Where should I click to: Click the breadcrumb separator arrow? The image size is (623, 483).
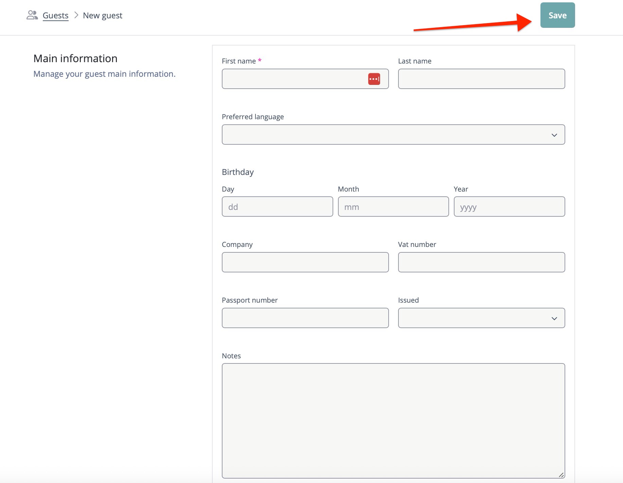coord(76,15)
